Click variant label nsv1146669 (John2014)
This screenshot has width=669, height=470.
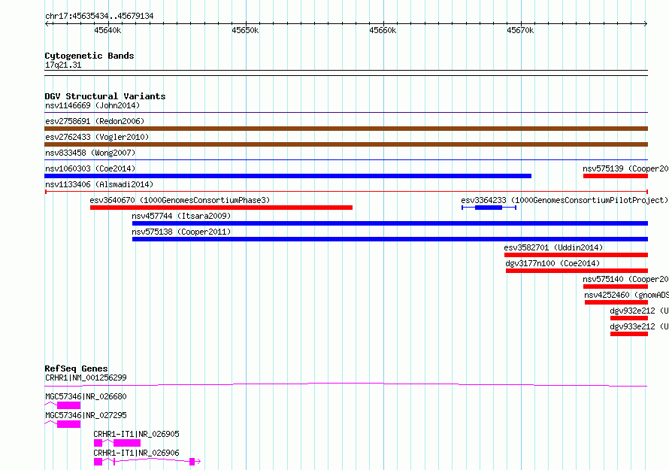92,105
